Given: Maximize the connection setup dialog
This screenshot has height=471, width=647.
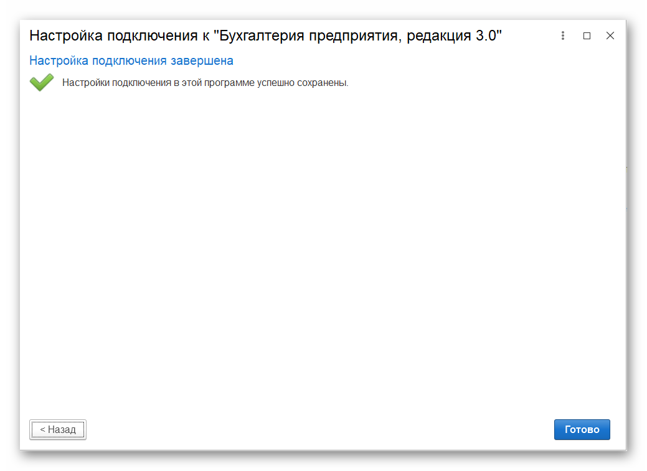Looking at the screenshot, I should tap(587, 36).
